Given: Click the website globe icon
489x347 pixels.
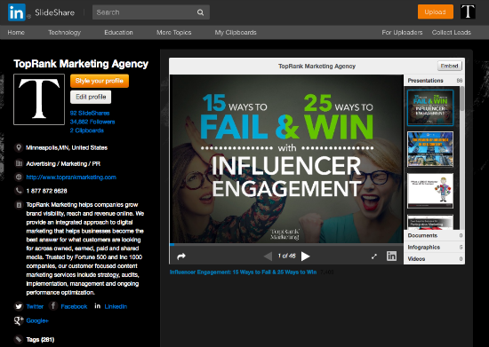Looking at the screenshot, I should 19,177.
